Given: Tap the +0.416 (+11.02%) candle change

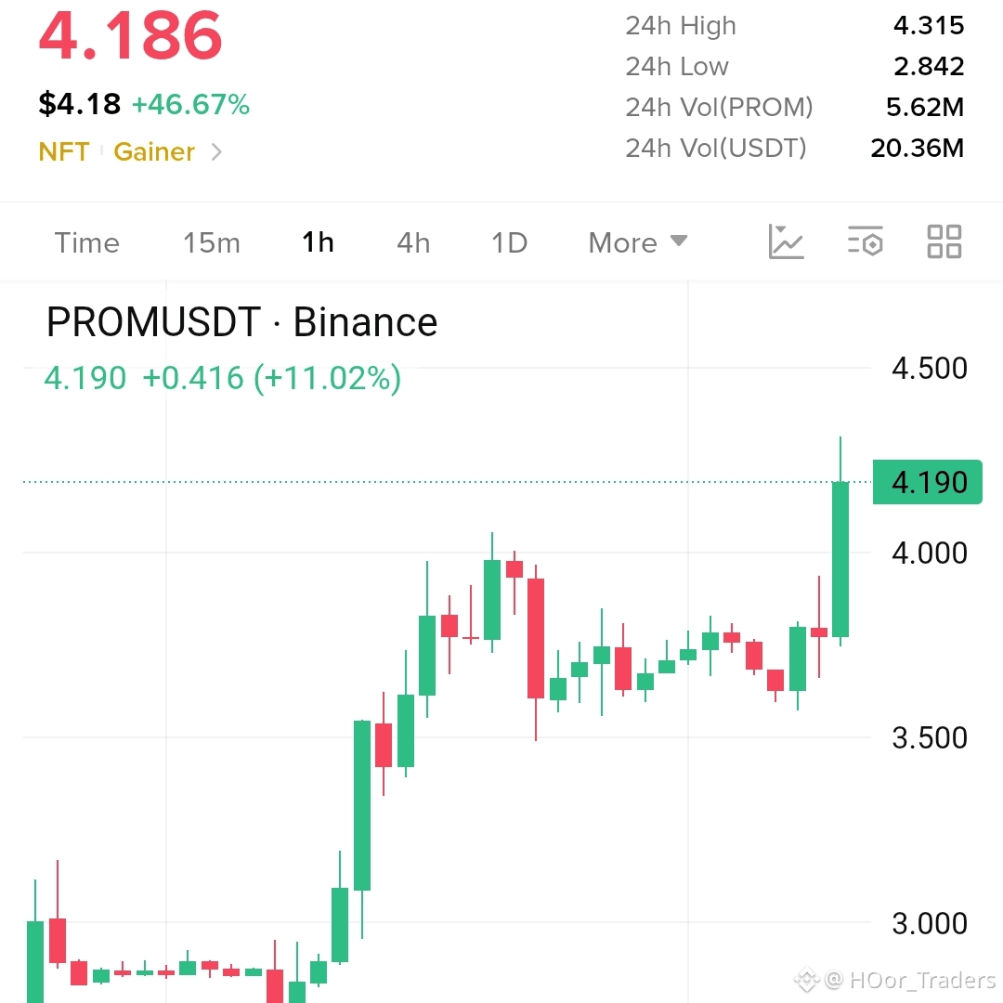Looking at the screenshot, I should [272, 377].
